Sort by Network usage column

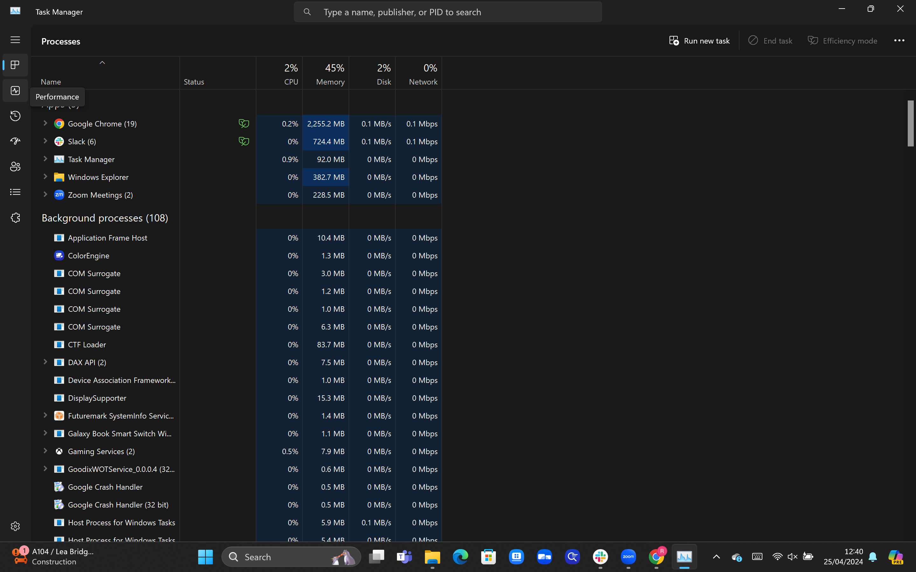pos(419,73)
